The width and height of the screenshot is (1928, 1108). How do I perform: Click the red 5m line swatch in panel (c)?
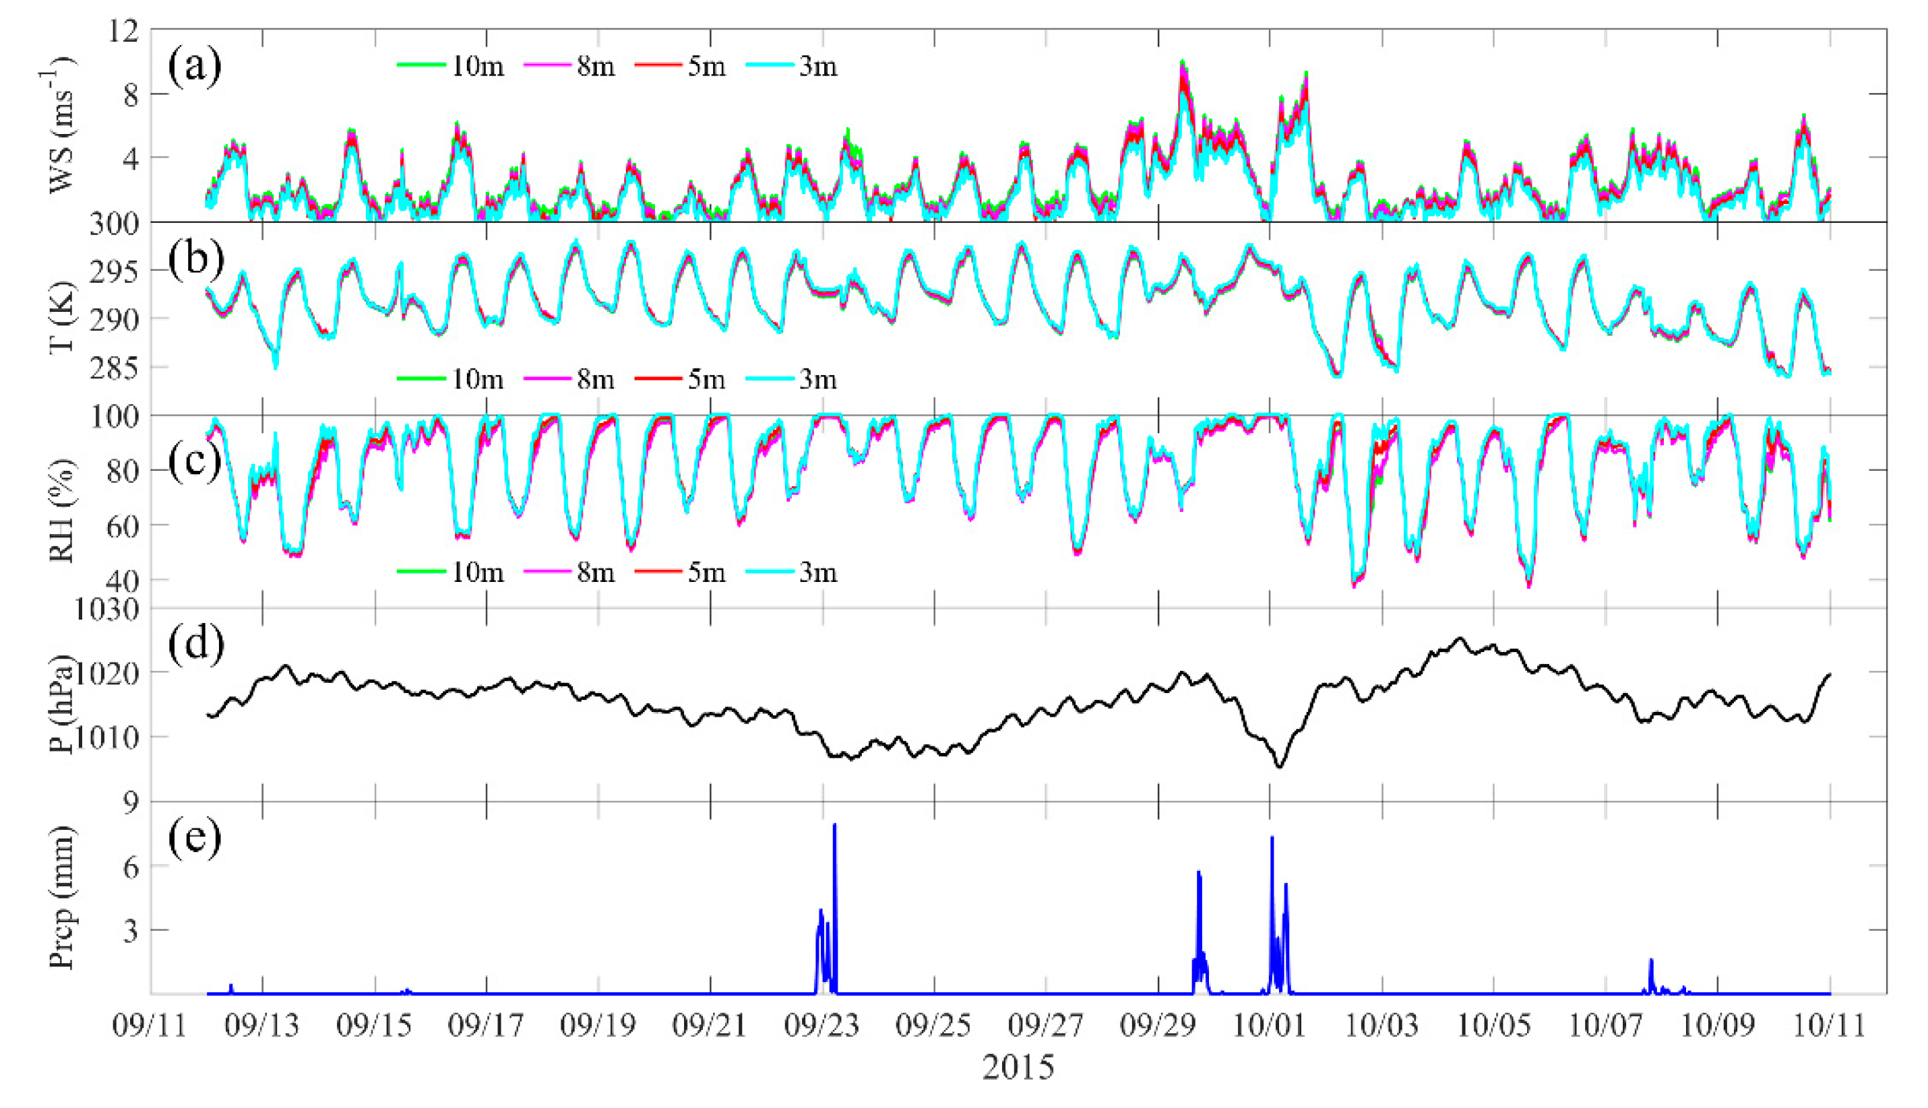658,571
